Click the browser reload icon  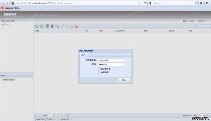point(145,3)
